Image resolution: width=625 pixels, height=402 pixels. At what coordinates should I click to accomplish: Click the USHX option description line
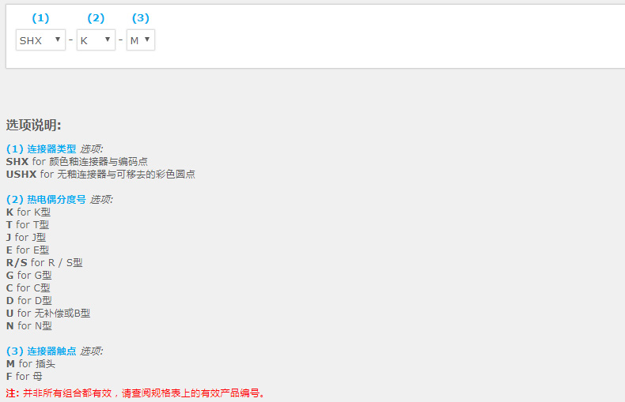pos(100,174)
